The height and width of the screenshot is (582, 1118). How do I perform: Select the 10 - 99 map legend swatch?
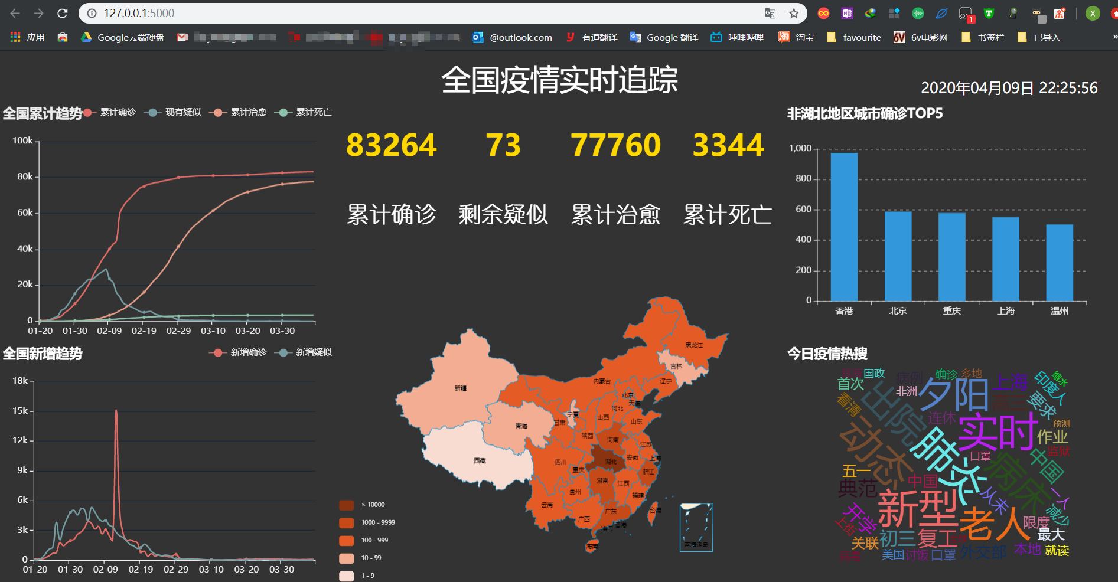347,558
